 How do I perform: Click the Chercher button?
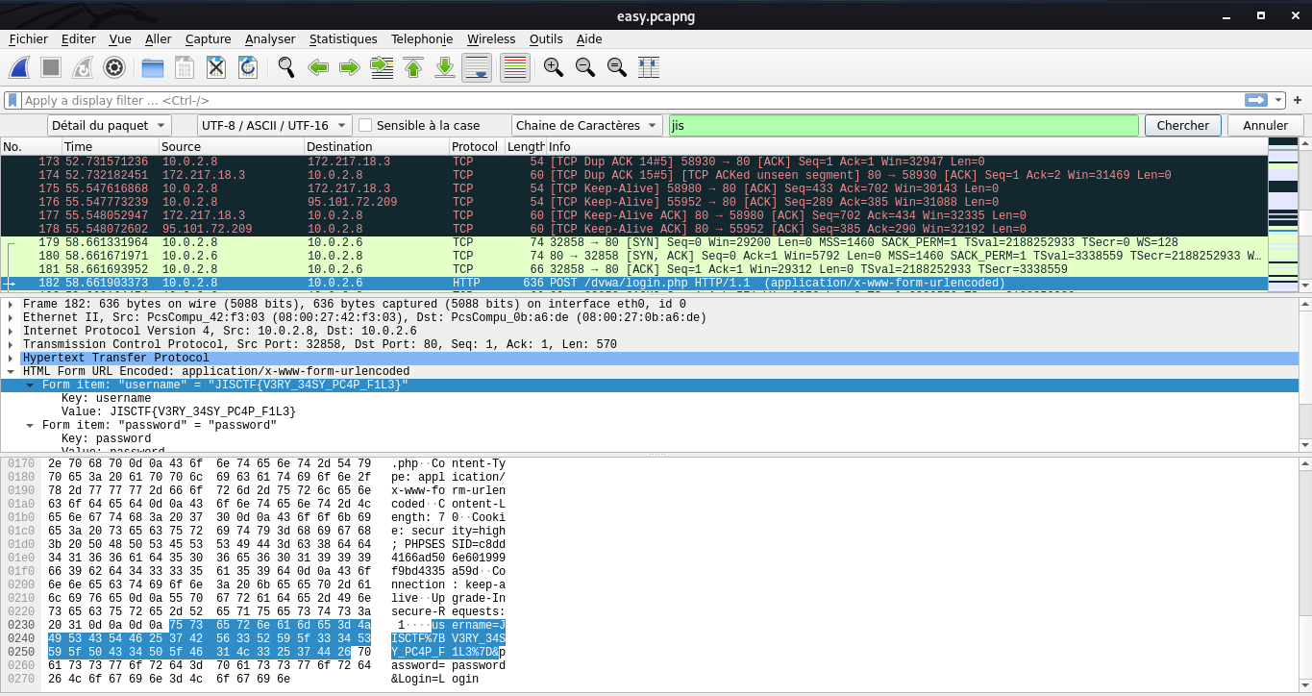[1183, 125]
